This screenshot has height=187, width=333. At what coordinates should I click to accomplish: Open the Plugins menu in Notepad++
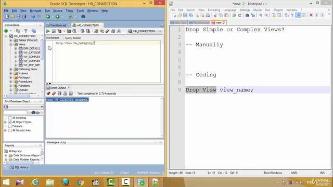pyautogui.click(x=278, y=10)
